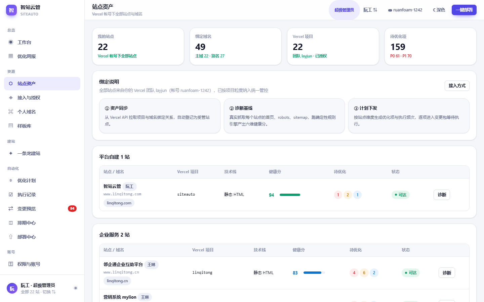Click the purple 智 app logo
Screen dimensions: 484x302
[x=11, y=10]
